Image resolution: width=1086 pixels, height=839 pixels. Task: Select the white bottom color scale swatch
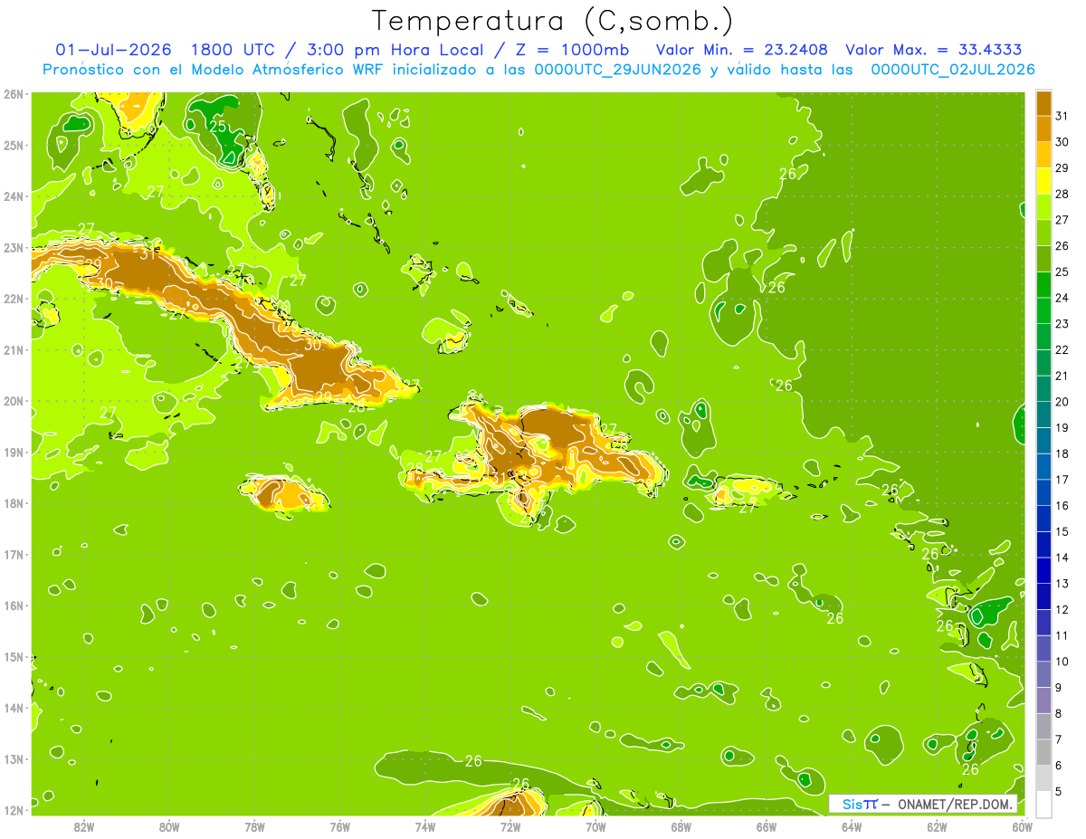[1043, 804]
